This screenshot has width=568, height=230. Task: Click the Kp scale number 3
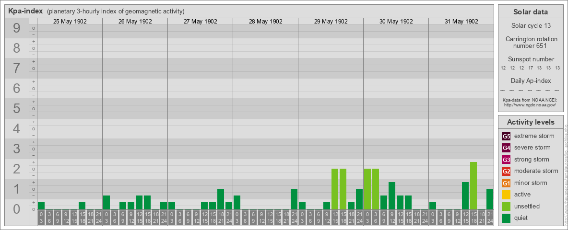[17, 149]
